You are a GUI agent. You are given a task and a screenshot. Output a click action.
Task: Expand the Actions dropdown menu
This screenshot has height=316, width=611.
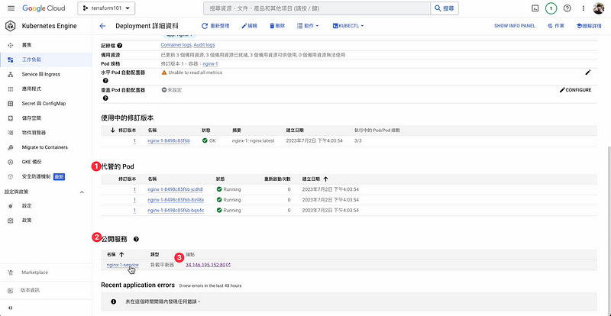(308, 26)
